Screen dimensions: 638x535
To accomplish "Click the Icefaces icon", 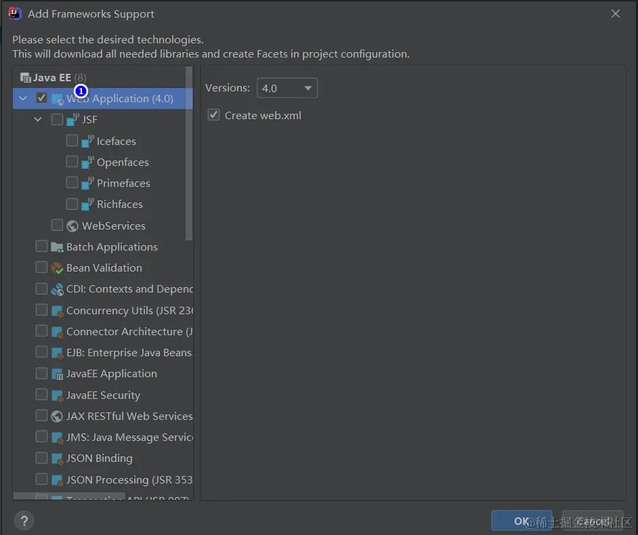I will pyautogui.click(x=87, y=141).
